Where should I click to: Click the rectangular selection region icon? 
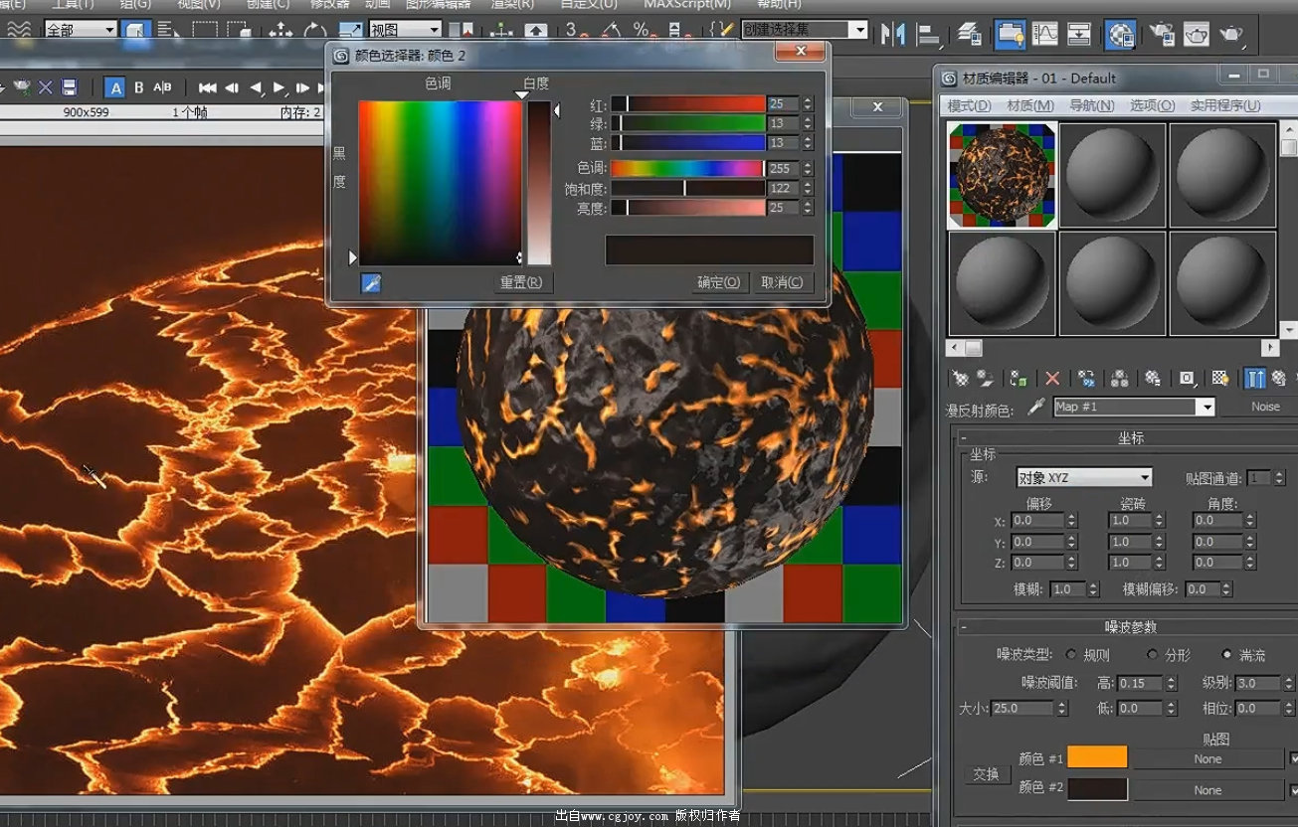[205, 32]
